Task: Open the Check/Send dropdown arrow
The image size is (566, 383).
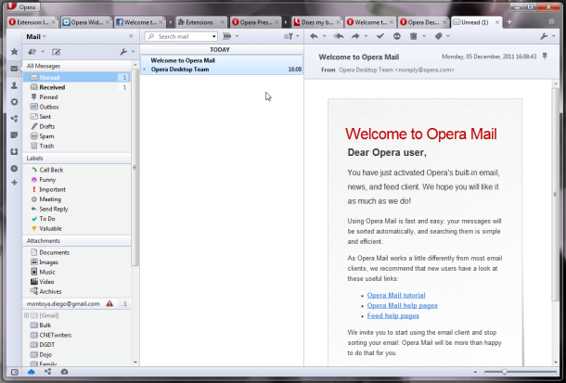Action: coord(43,52)
